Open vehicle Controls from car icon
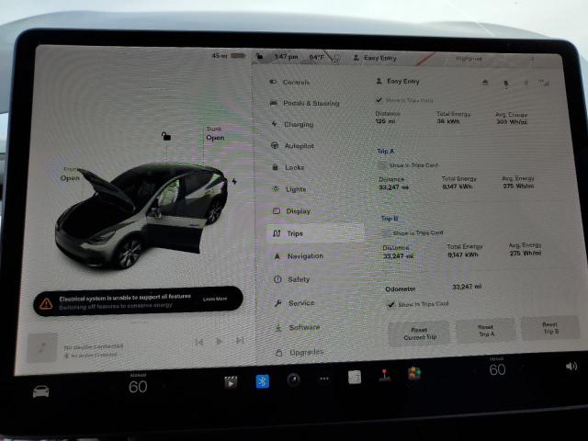Screen dimensions: 588x441 [x=40, y=391]
